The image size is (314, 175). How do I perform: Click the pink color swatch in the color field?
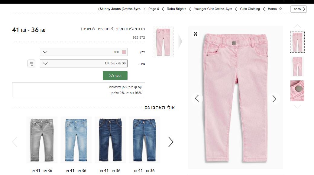124,52
